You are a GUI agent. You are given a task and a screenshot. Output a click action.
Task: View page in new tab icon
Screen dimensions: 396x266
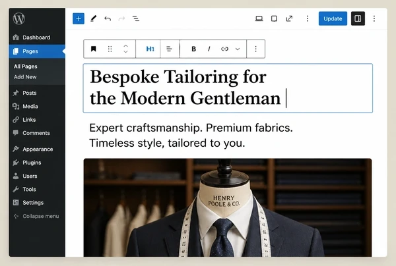tap(289, 18)
